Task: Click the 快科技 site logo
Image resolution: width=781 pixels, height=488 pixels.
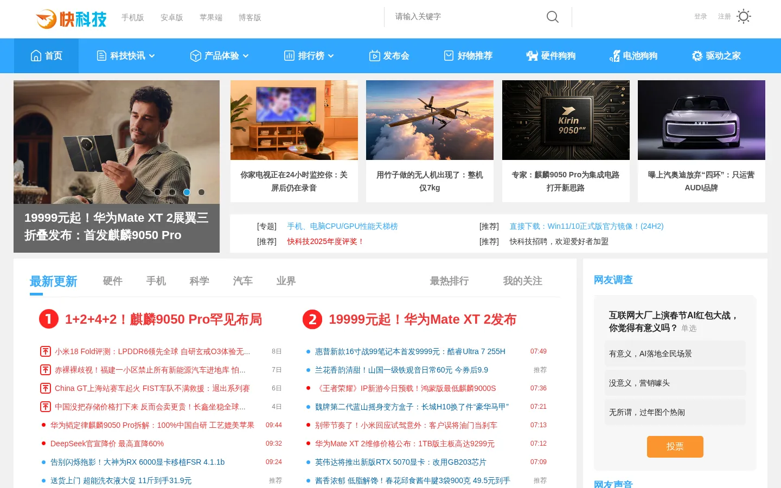Action: 71,19
